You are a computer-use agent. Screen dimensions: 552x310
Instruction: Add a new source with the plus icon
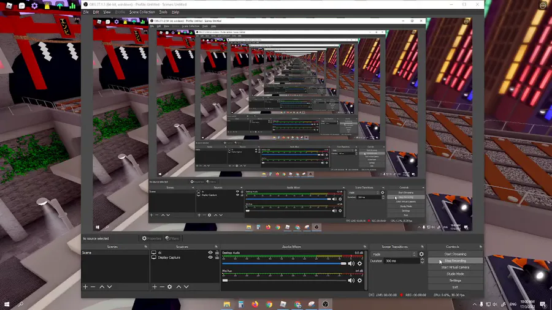155,287
